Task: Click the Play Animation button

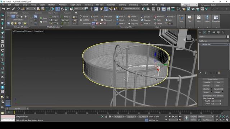Action: 173,116
